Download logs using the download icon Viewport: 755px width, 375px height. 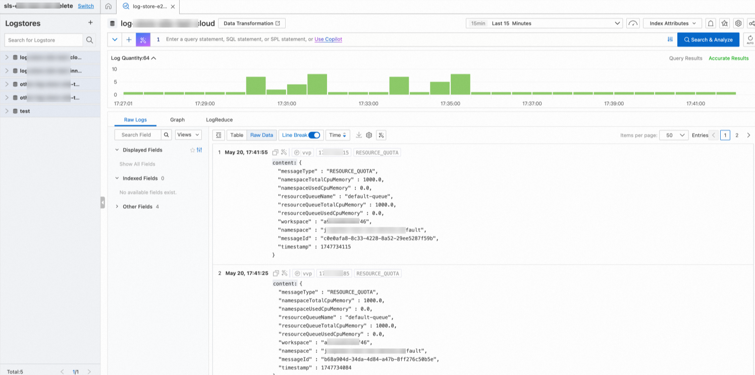pyautogui.click(x=359, y=135)
